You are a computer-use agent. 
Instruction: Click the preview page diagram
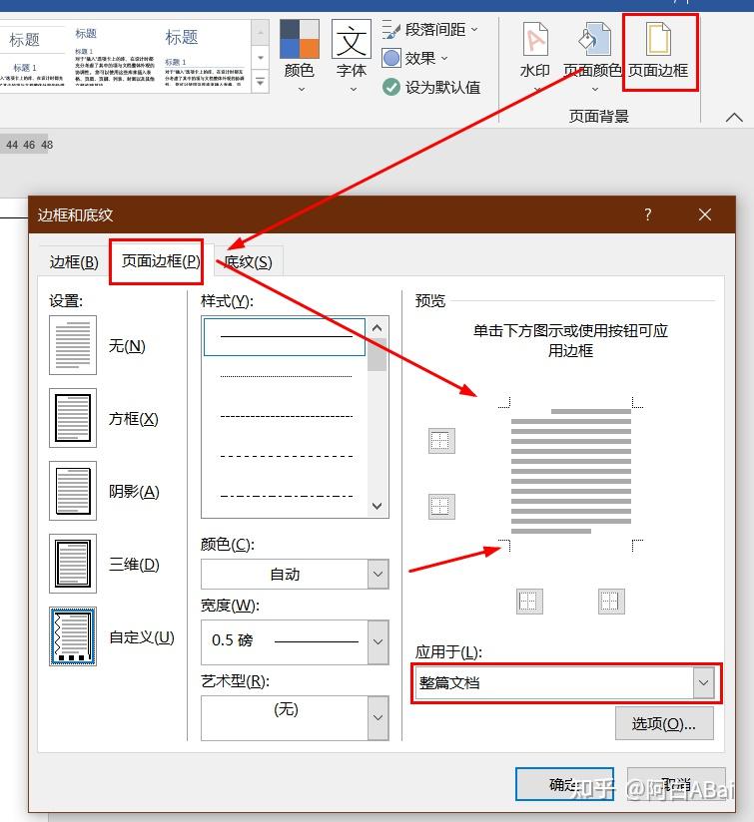click(571, 475)
